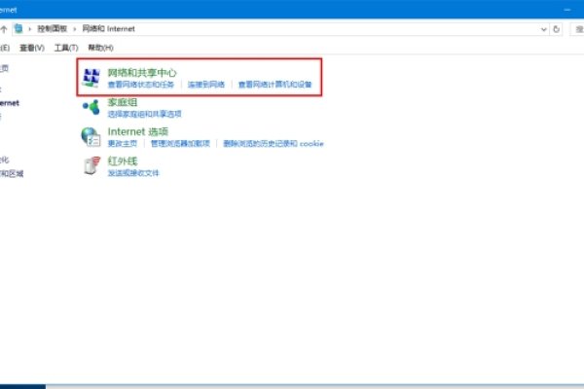Open the Internet 选项 heading link
Screen dimensions: 584x389
(x=138, y=131)
